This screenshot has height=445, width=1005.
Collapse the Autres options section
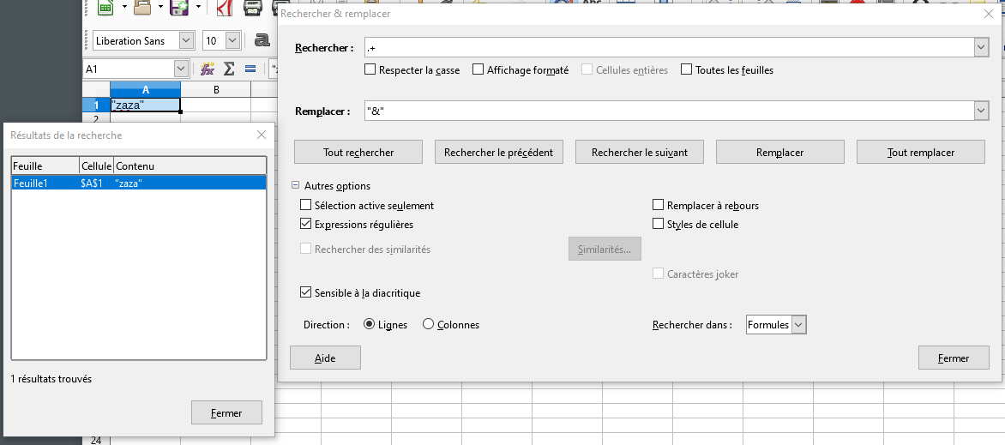pos(296,185)
